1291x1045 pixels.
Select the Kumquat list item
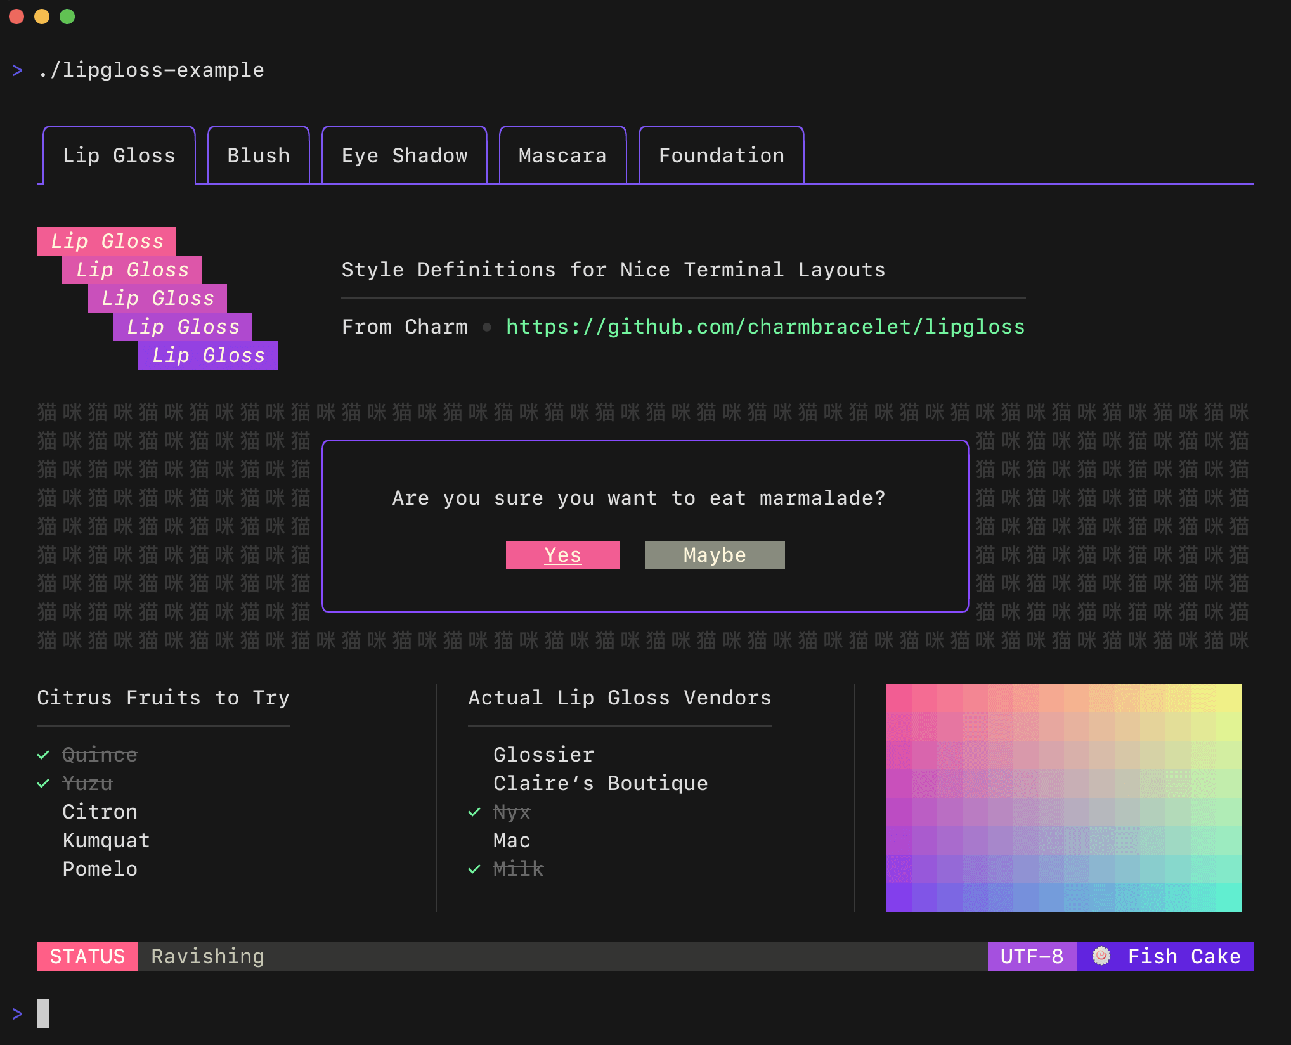click(106, 840)
